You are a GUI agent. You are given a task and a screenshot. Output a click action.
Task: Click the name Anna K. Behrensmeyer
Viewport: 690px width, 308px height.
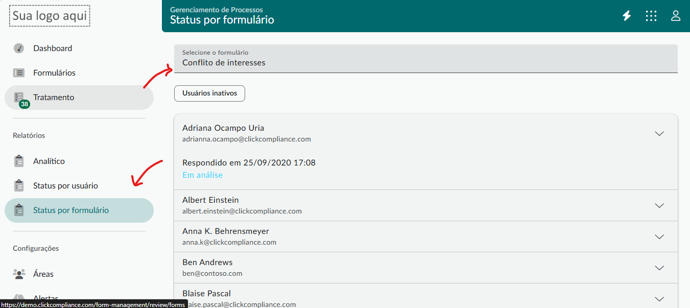click(226, 231)
